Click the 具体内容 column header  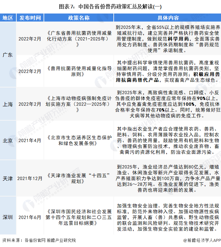tap(168, 18)
